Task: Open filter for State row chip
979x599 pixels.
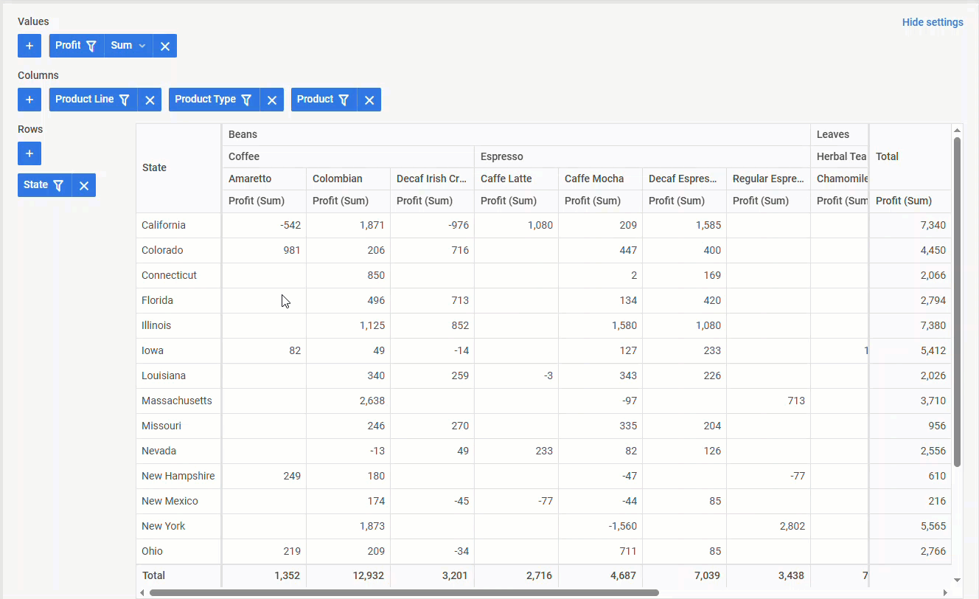Action: 58,185
